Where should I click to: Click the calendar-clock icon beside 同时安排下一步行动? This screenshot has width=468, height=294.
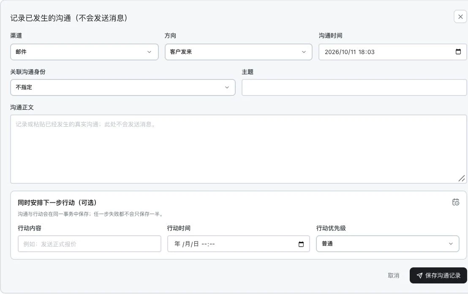pos(456,202)
